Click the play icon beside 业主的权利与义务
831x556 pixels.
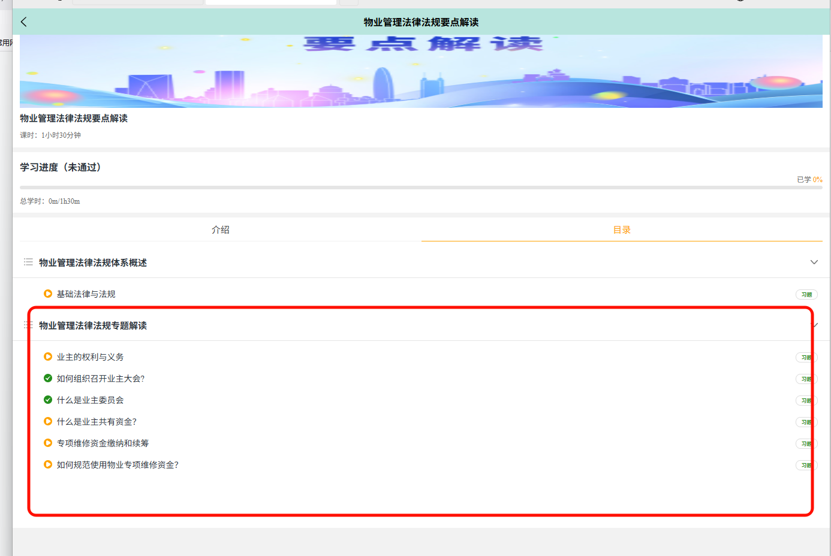(x=47, y=356)
